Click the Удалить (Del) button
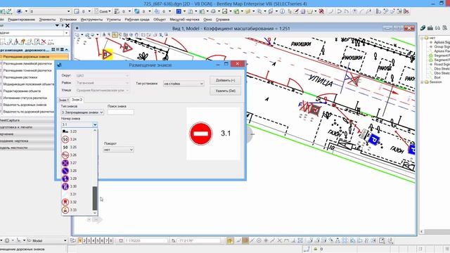This screenshot has height=253, width=450. click(x=225, y=91)
